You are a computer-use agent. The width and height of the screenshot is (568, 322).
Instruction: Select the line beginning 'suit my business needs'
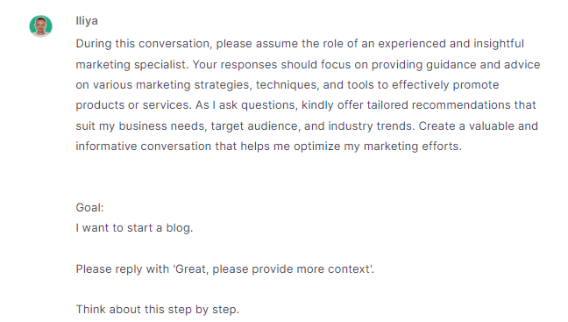pos(307,125)
